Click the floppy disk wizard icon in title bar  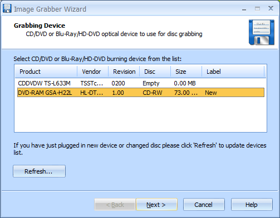7,8
